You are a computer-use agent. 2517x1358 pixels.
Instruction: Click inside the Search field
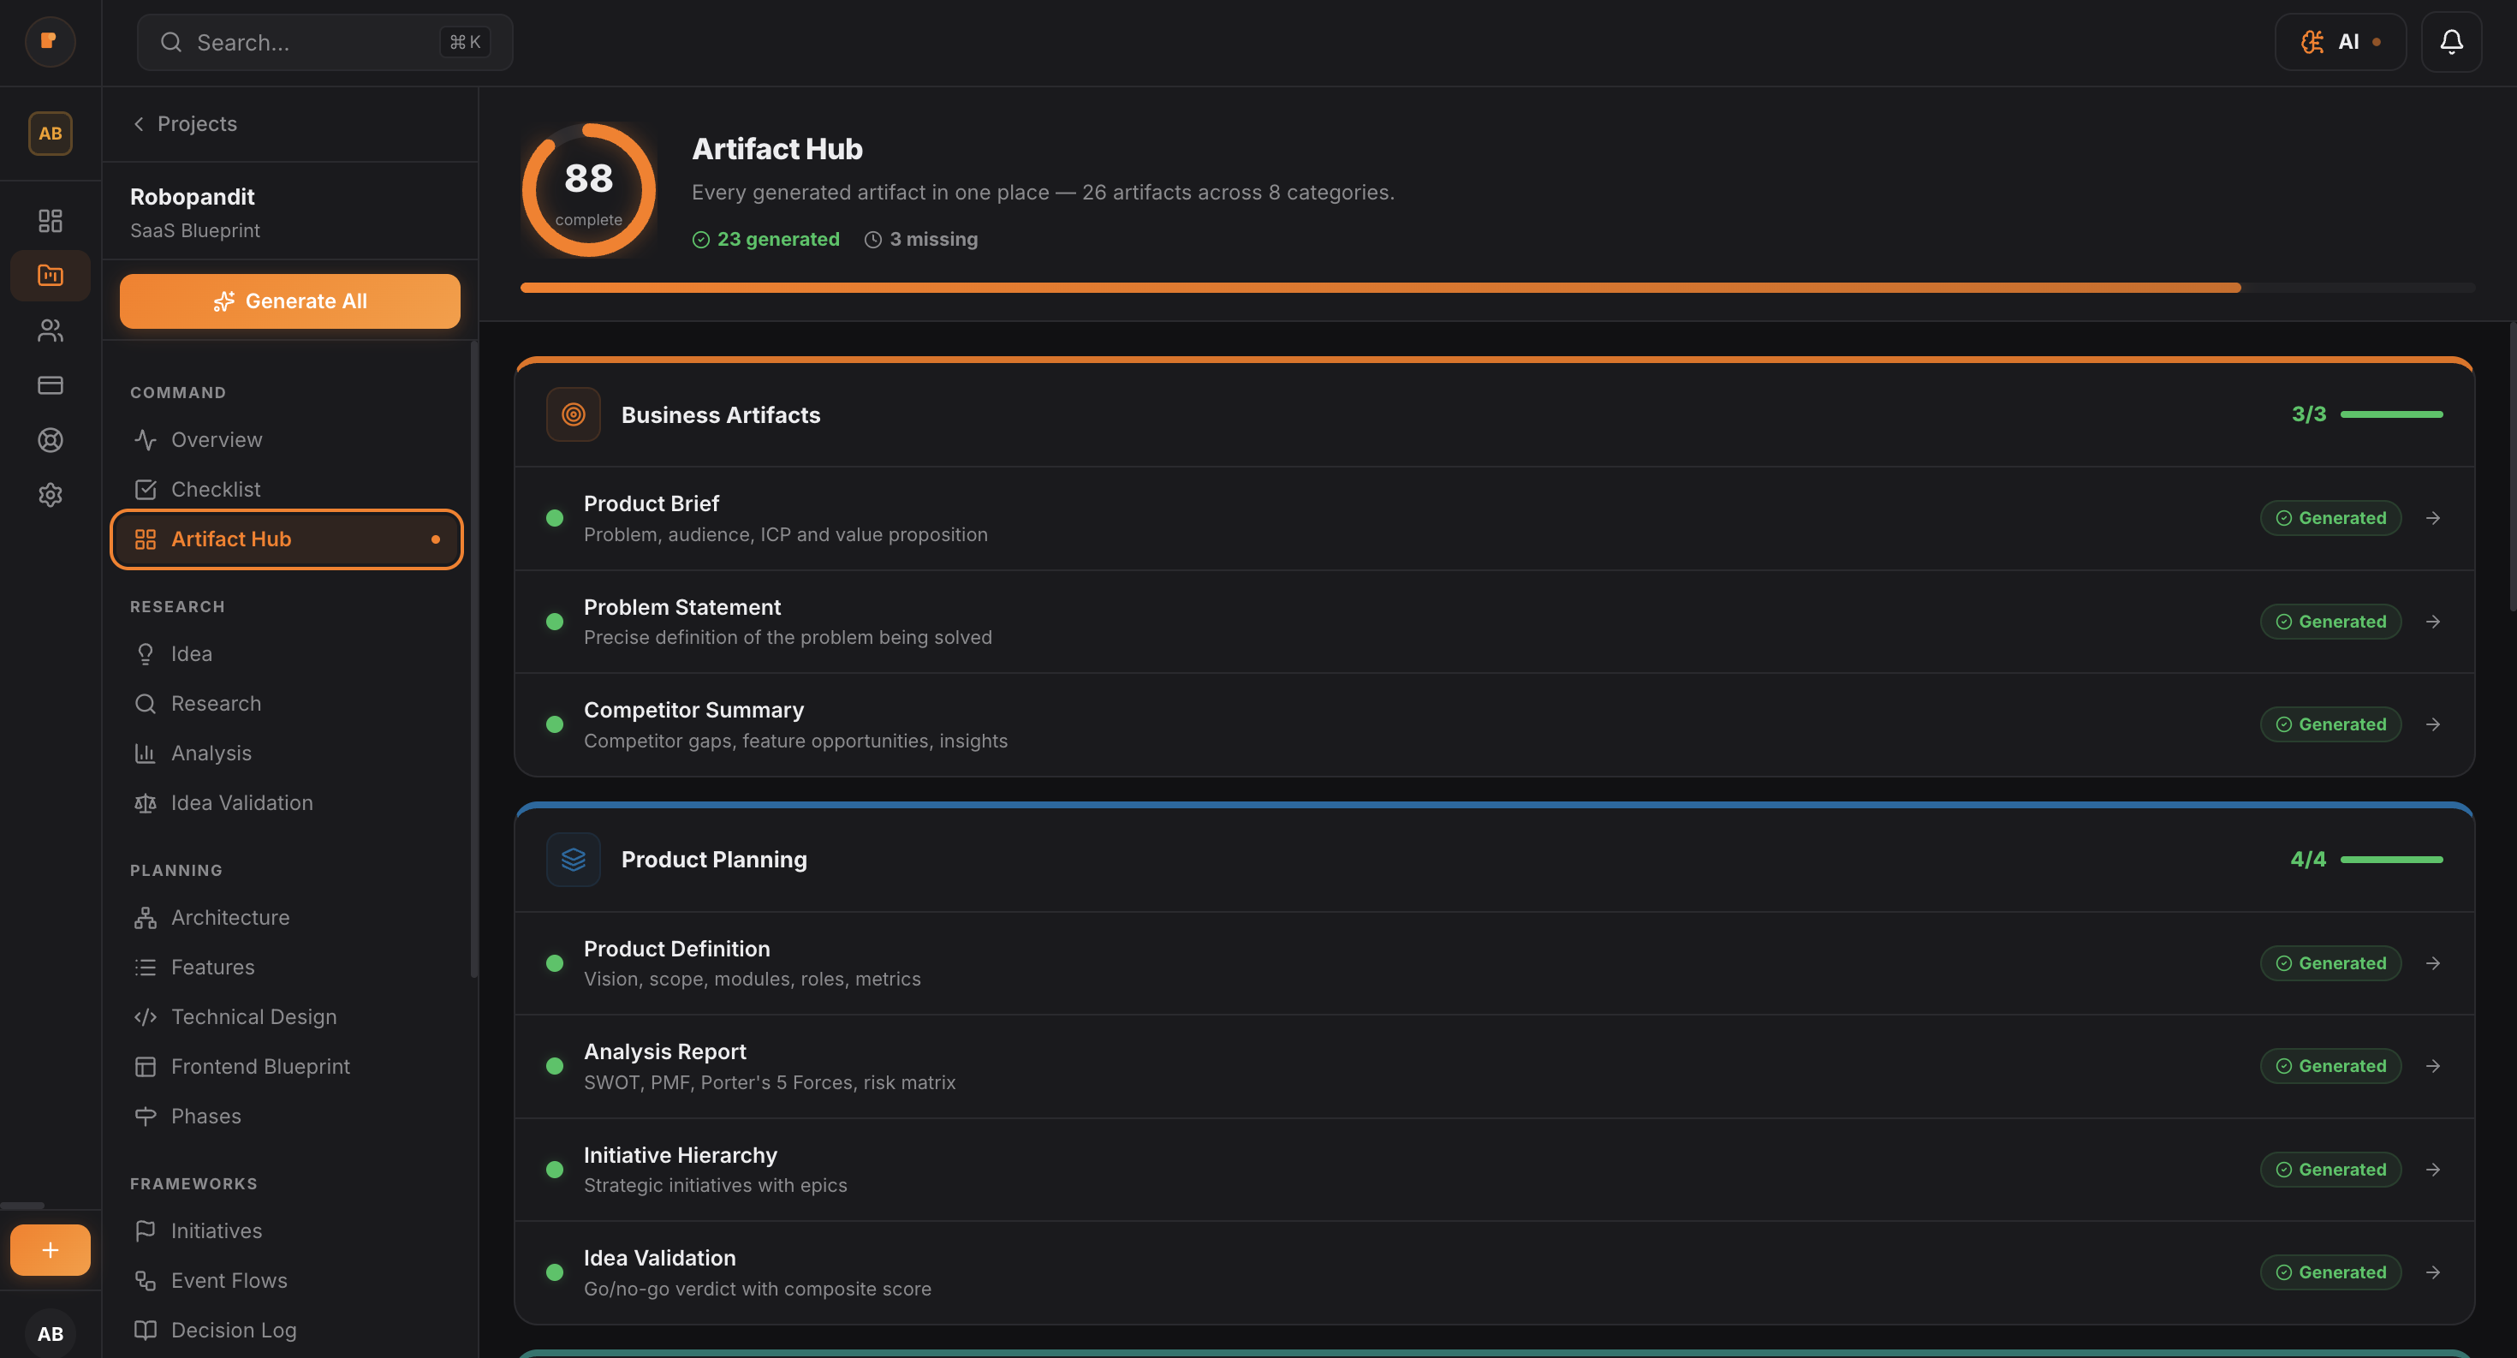323,42
